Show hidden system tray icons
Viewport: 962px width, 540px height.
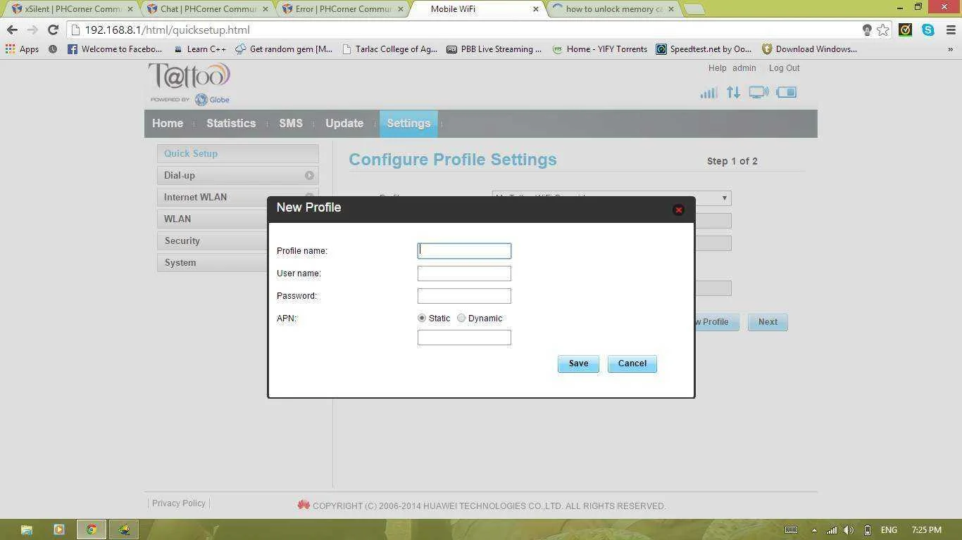814,530
